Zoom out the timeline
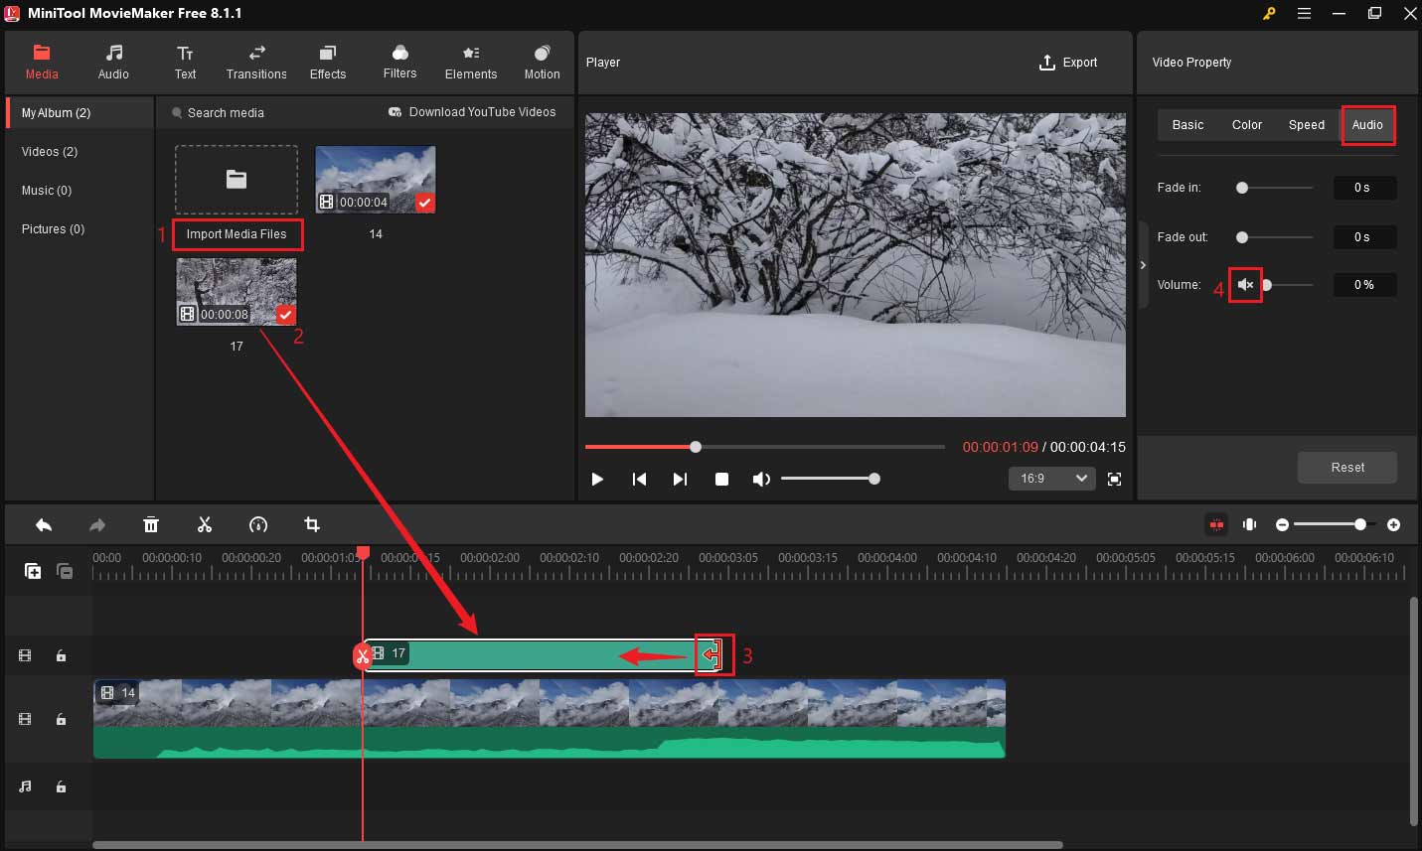Image resolution: width=1422 pixels, height=851 pixels. point(1283,524)
